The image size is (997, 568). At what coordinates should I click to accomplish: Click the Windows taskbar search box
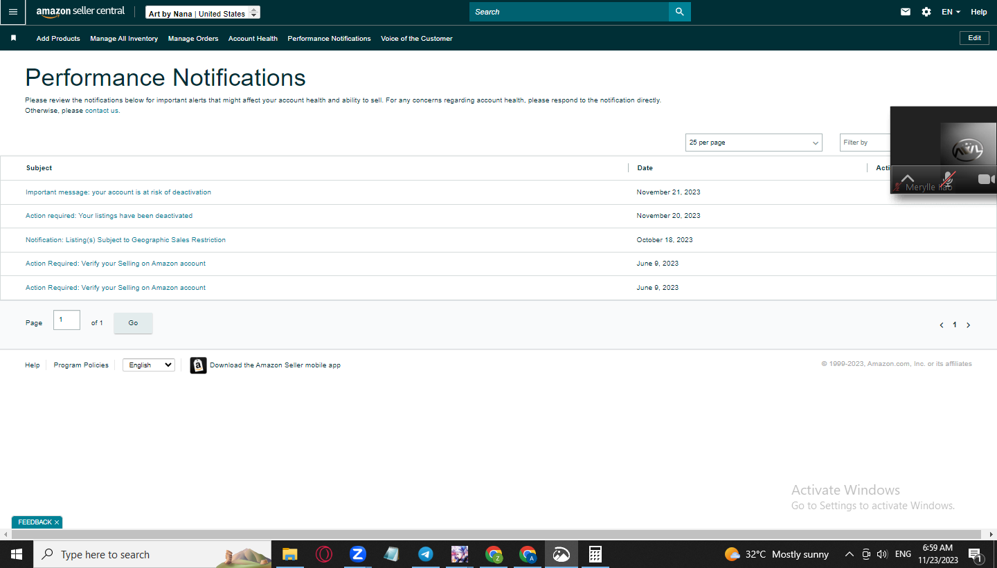pos(152,554)
